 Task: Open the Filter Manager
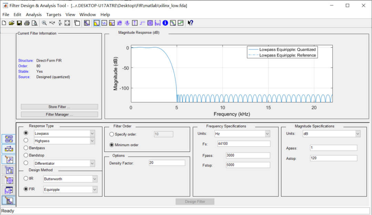(59, 114)
